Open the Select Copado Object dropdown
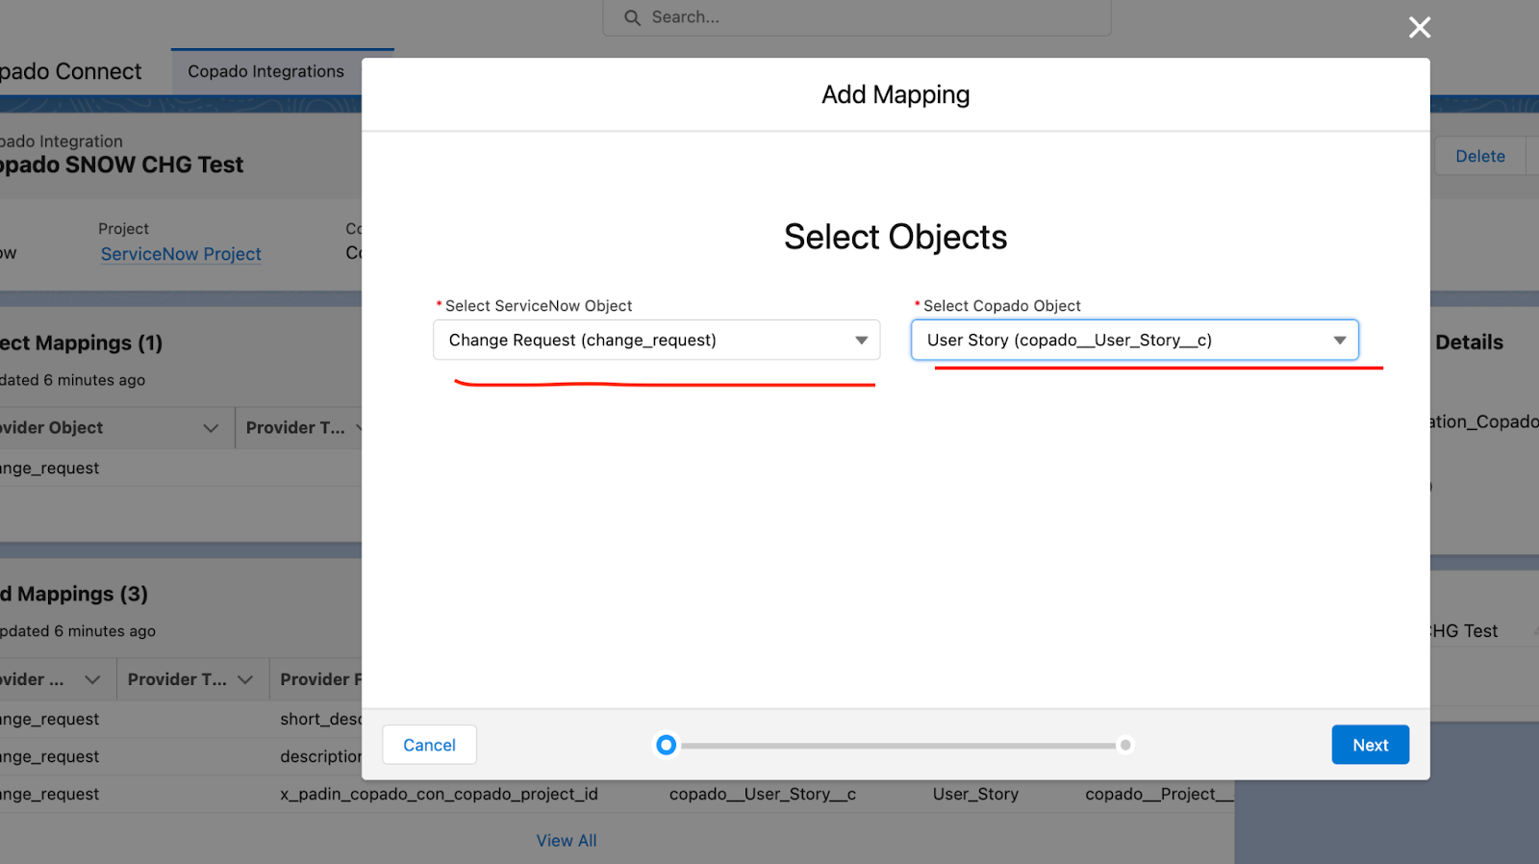This screenshot has width=1539, height=864. pos(1135,340)
